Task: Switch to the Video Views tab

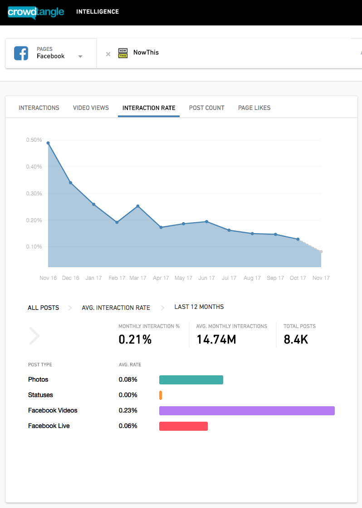Action: [91, 108]
